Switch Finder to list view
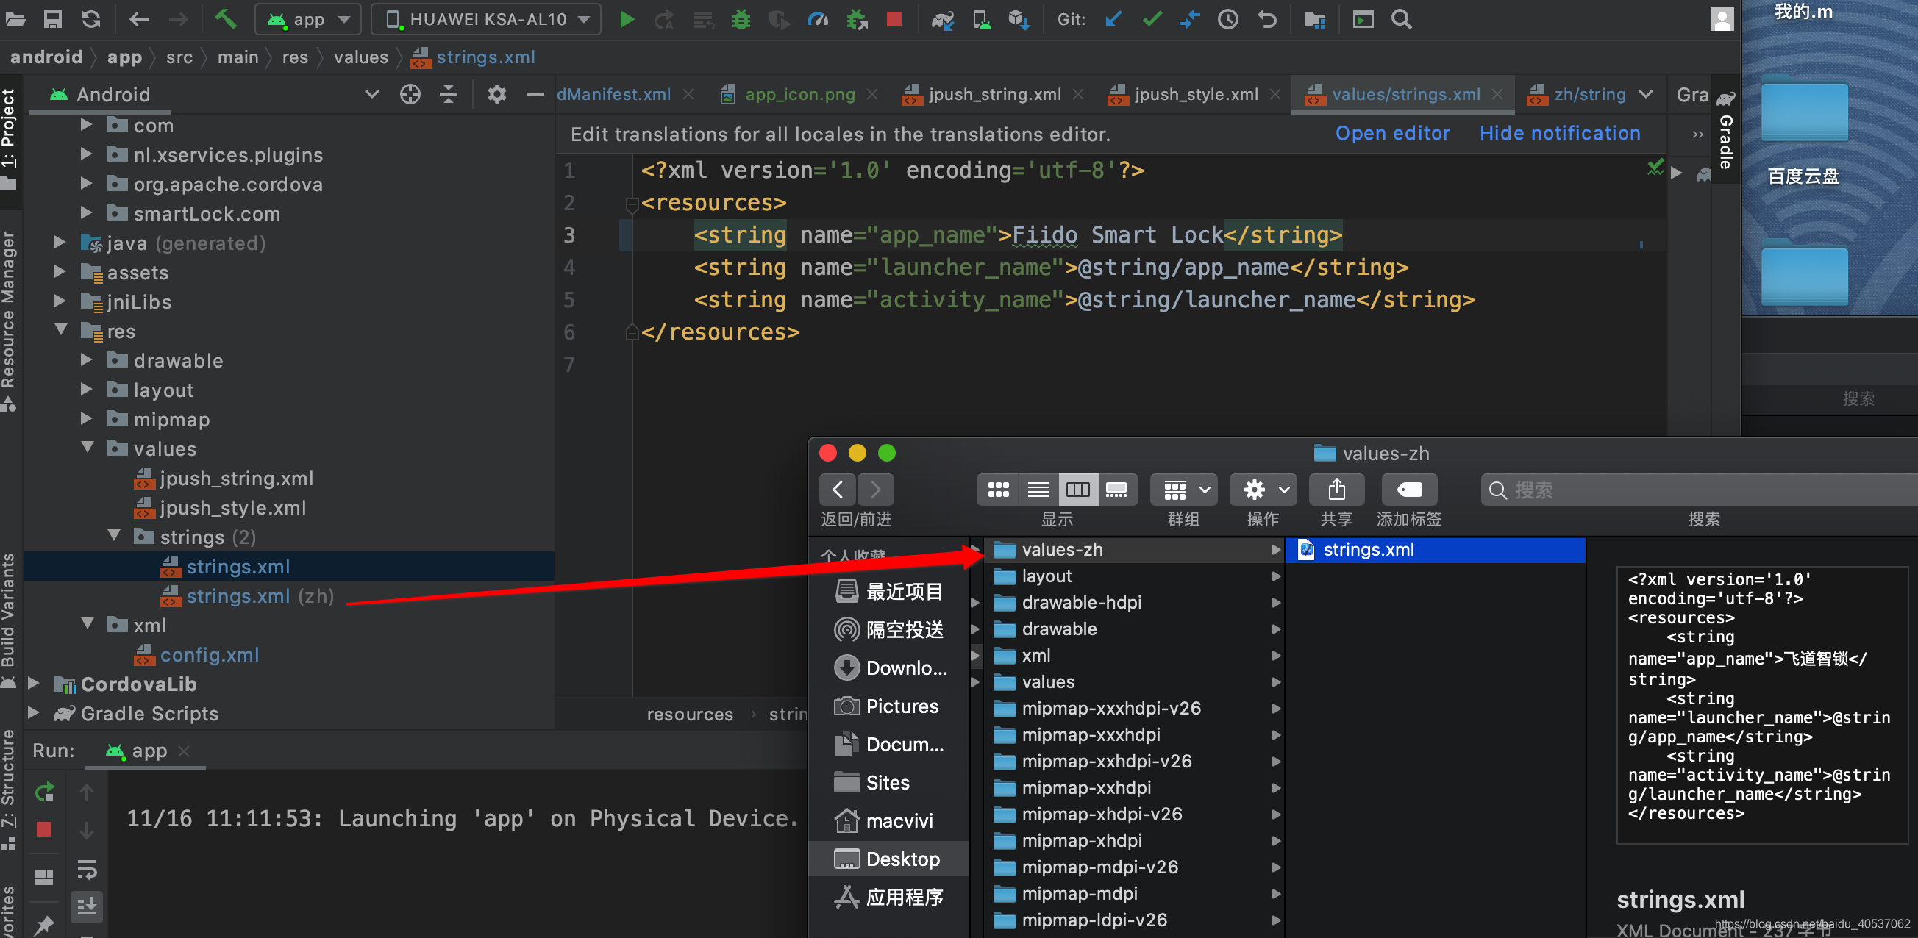The width and height of the screenshot is (1918, 938). [1038, 490]
